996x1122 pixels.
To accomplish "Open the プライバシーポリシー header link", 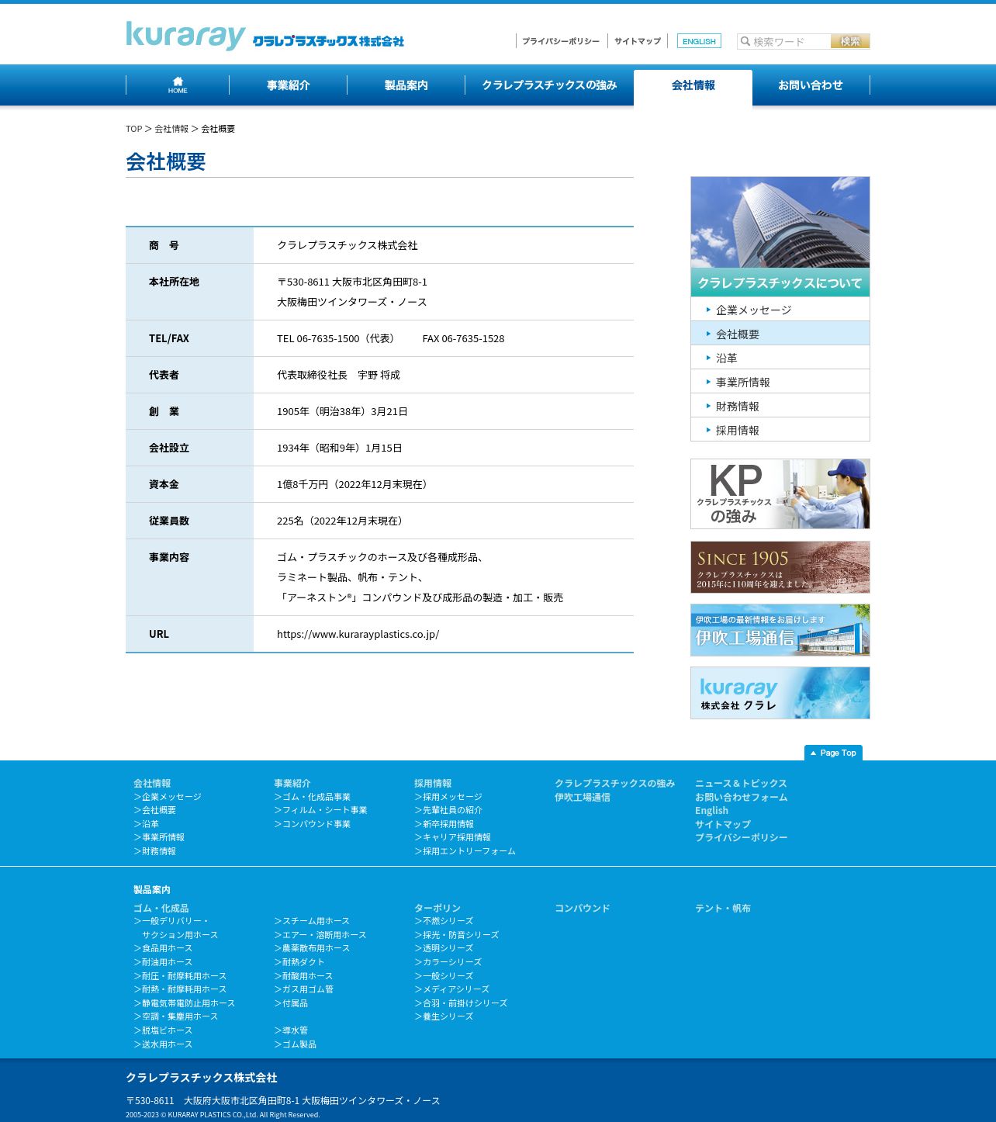I will [x=561, y=41].
